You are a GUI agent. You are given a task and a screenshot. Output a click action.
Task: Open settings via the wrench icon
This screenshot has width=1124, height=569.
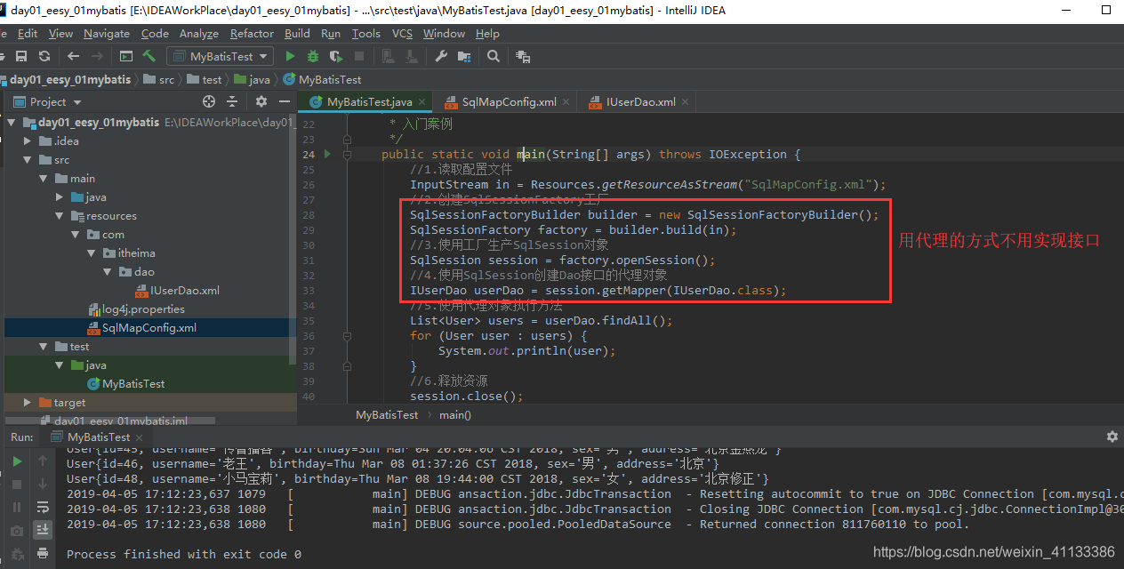click(441, 56)
